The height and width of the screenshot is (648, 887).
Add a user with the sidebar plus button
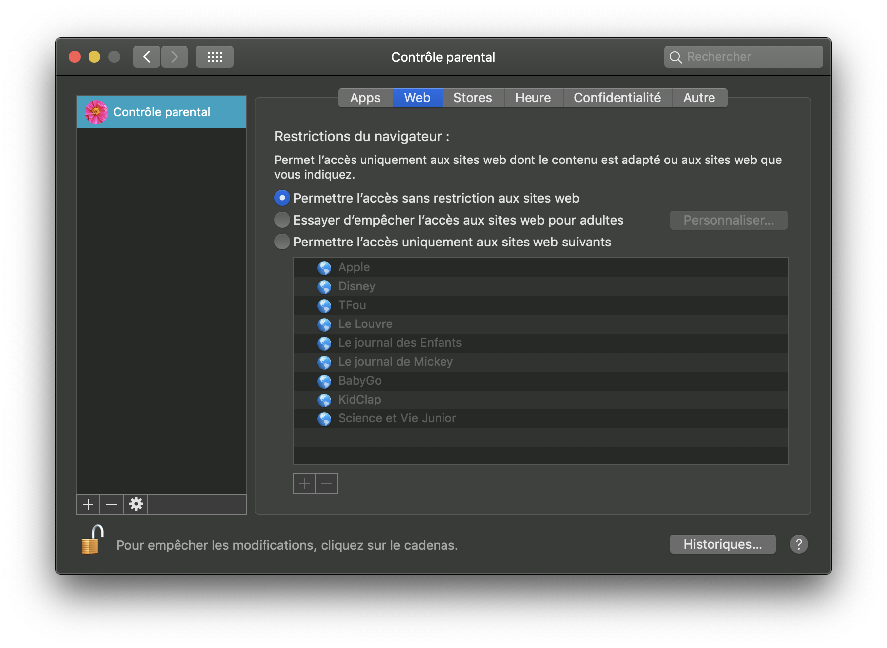pyautogui.click(x=88, y=504)
